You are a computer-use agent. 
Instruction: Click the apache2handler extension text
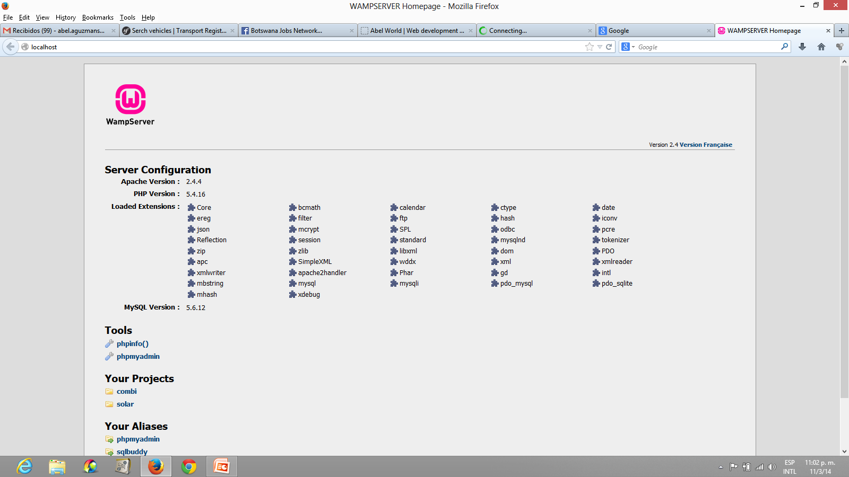[x=322, y=272]
